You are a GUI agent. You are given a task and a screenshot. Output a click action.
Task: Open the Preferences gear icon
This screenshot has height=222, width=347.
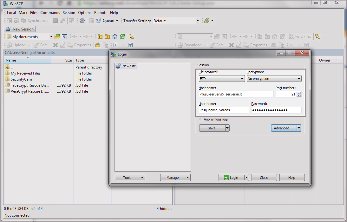click(x=82, y=21)
